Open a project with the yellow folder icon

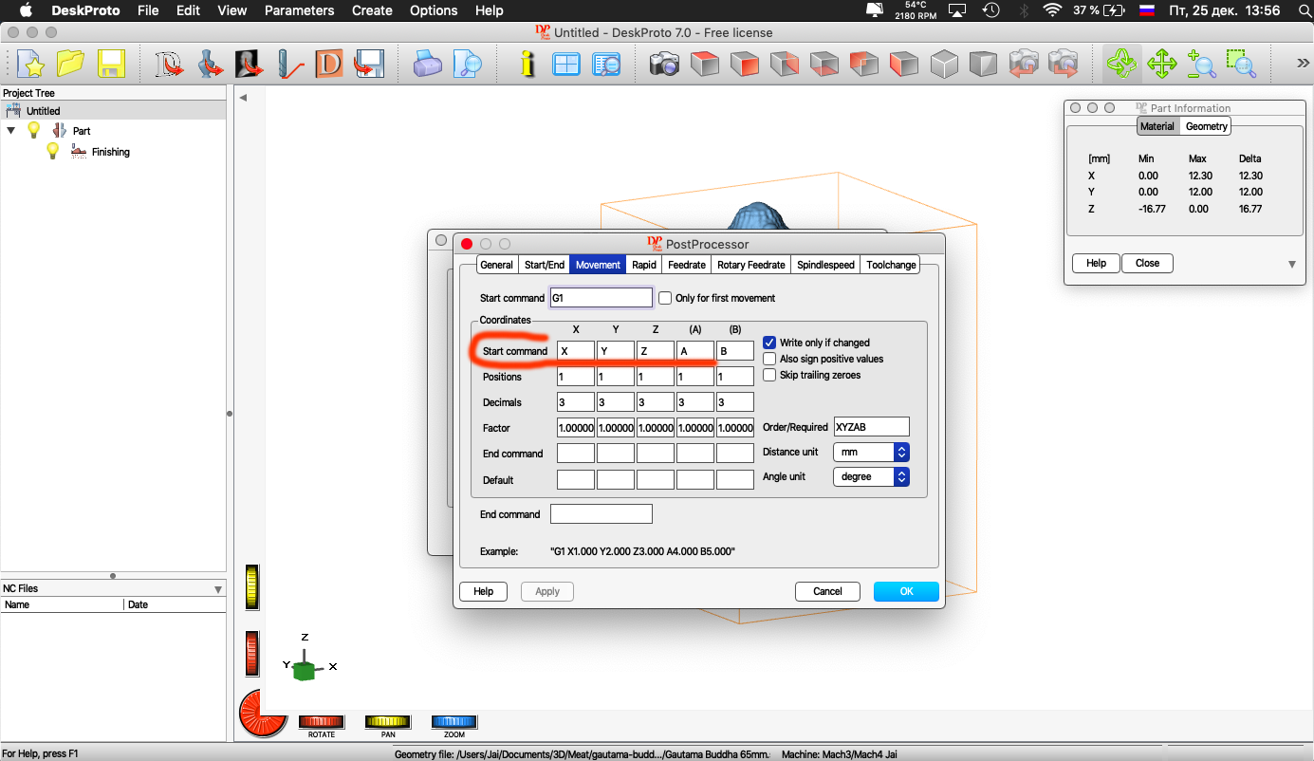tap(71, 65)
